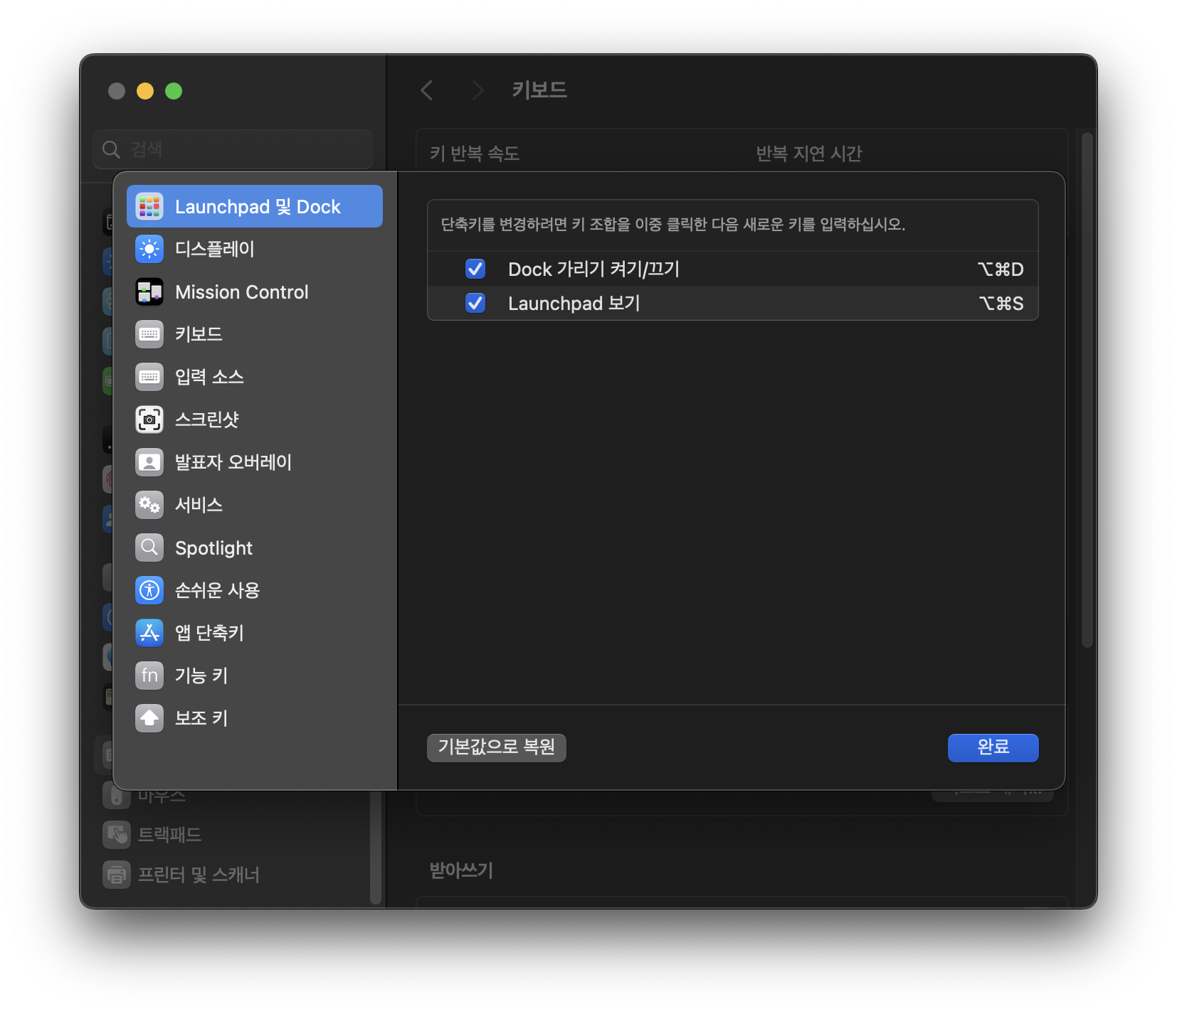Click the Launchpad 및 Dock grid icon

coord(149,206)
